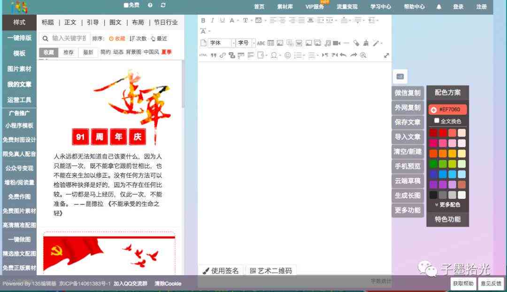
Task: Undo the last edit
Action: pos(343,55)
